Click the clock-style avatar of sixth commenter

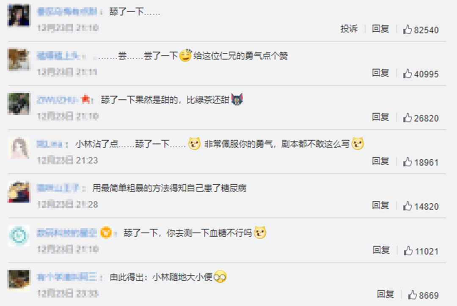click(x=19, y=235)
